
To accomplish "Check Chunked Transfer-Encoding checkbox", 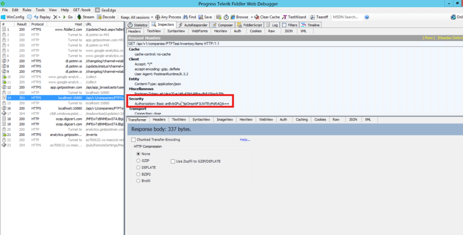I will click(134, 139).
